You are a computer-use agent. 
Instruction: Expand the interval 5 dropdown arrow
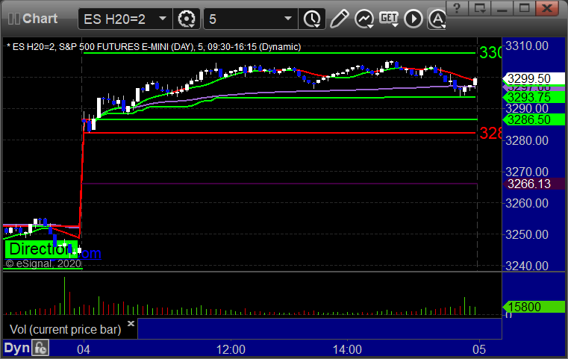pyautogui.click(x=288, y=19)
